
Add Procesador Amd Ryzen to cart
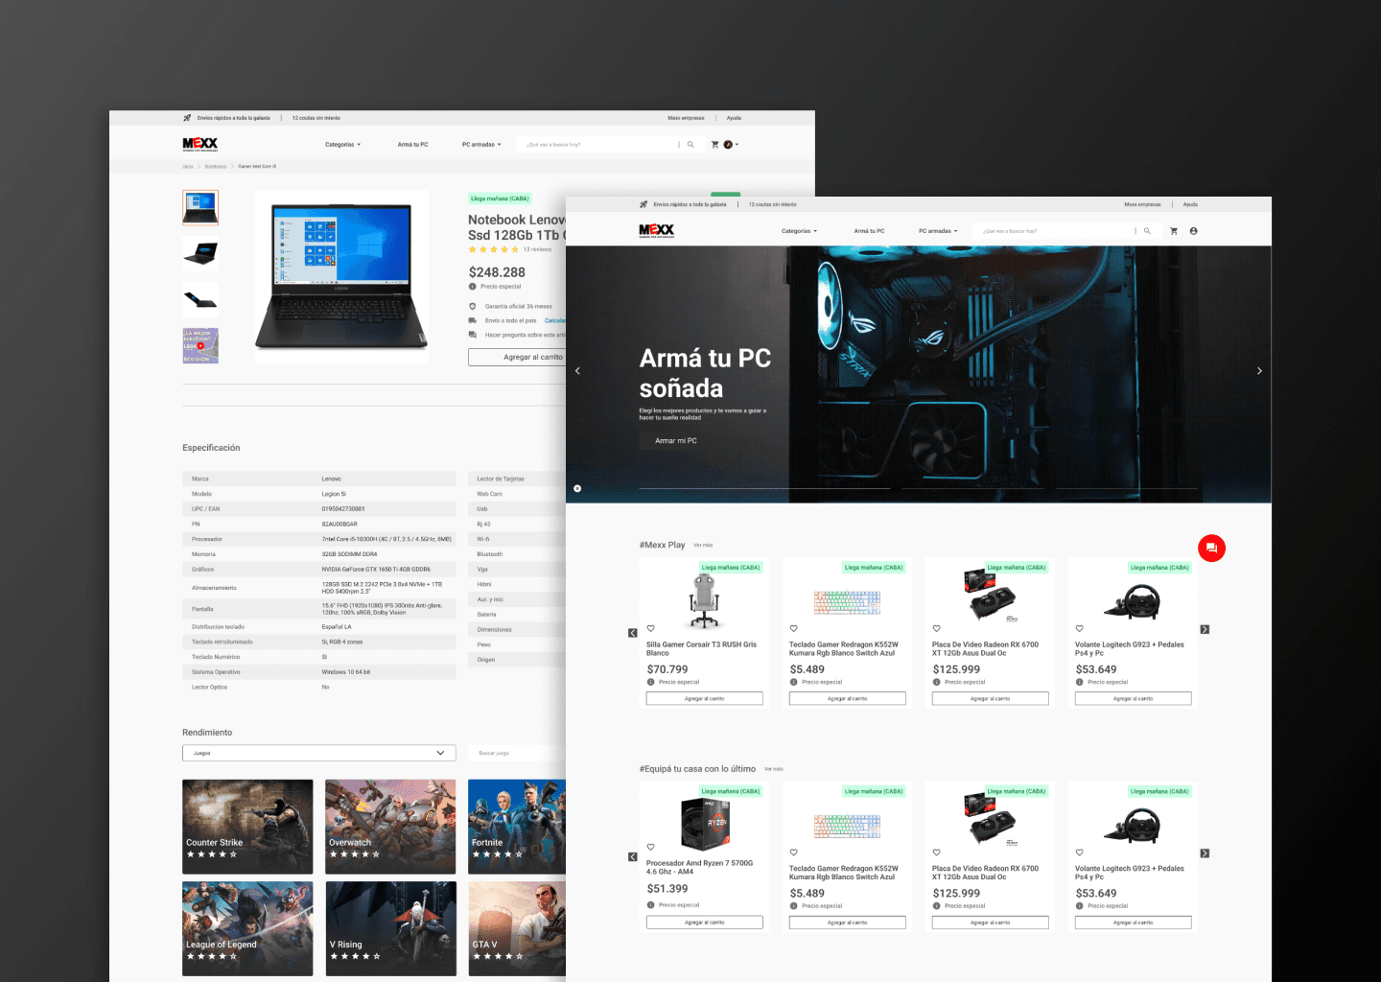(x=705, y=923)
